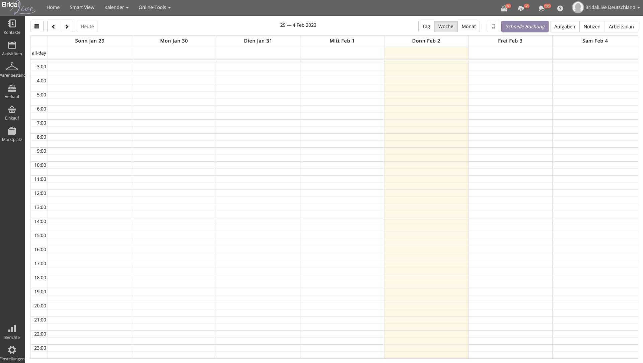Click the next week arrow
This screenshot has height=363, width=643.
67,26
